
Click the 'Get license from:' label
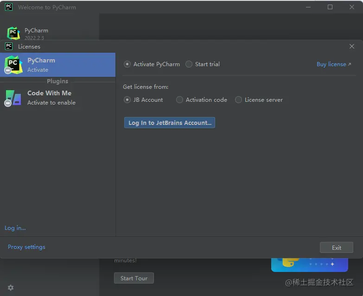pos(146,87)
